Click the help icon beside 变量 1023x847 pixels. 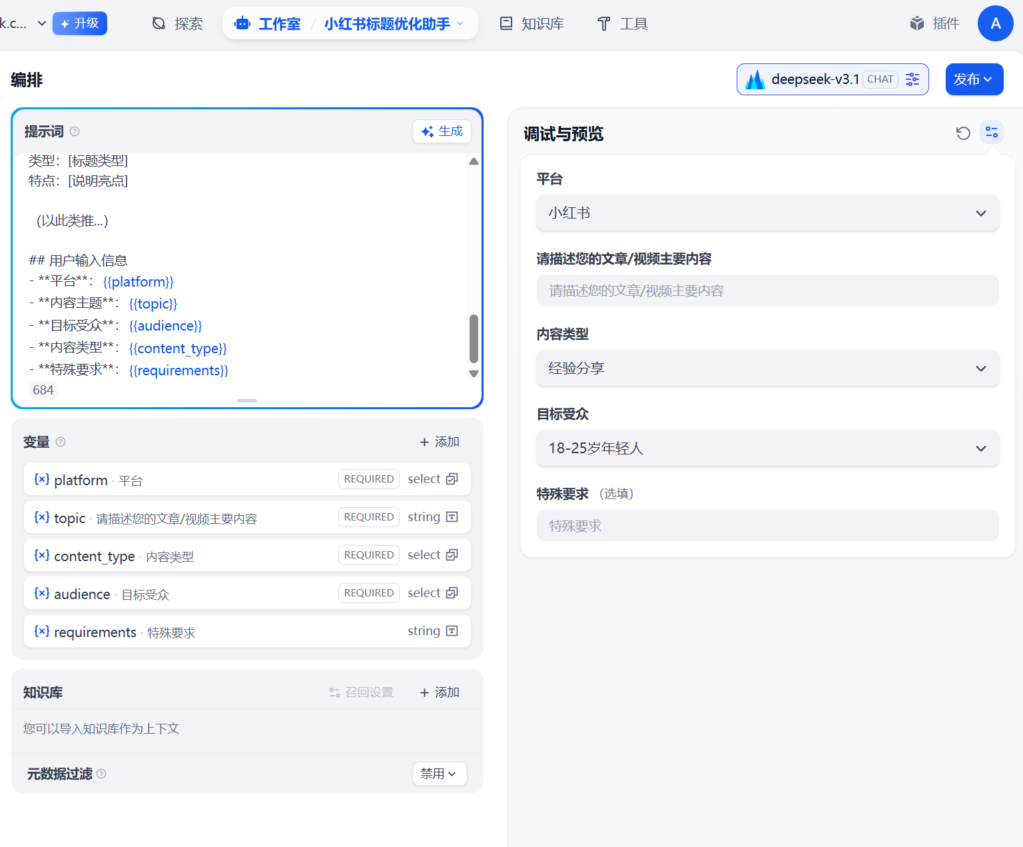click(61, 442)
